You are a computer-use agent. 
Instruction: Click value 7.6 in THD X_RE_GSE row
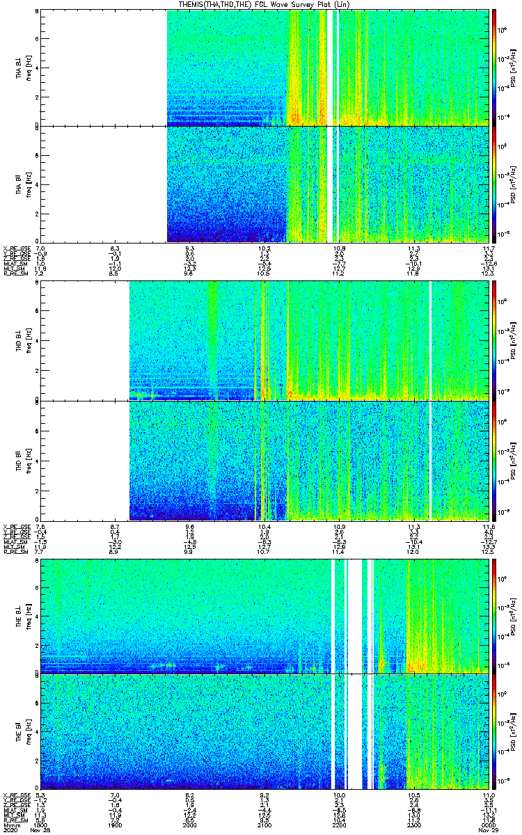40,527
